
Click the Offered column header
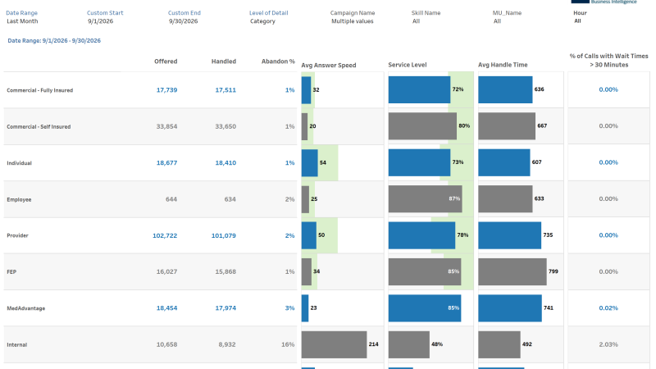pos(166,61)
